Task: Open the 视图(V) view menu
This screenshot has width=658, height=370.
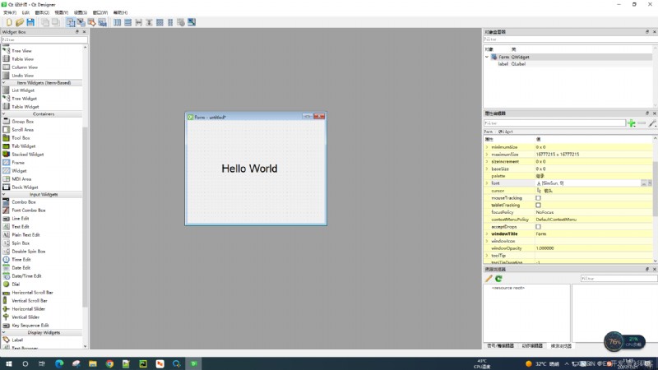Action: click(x=61, y=12)
